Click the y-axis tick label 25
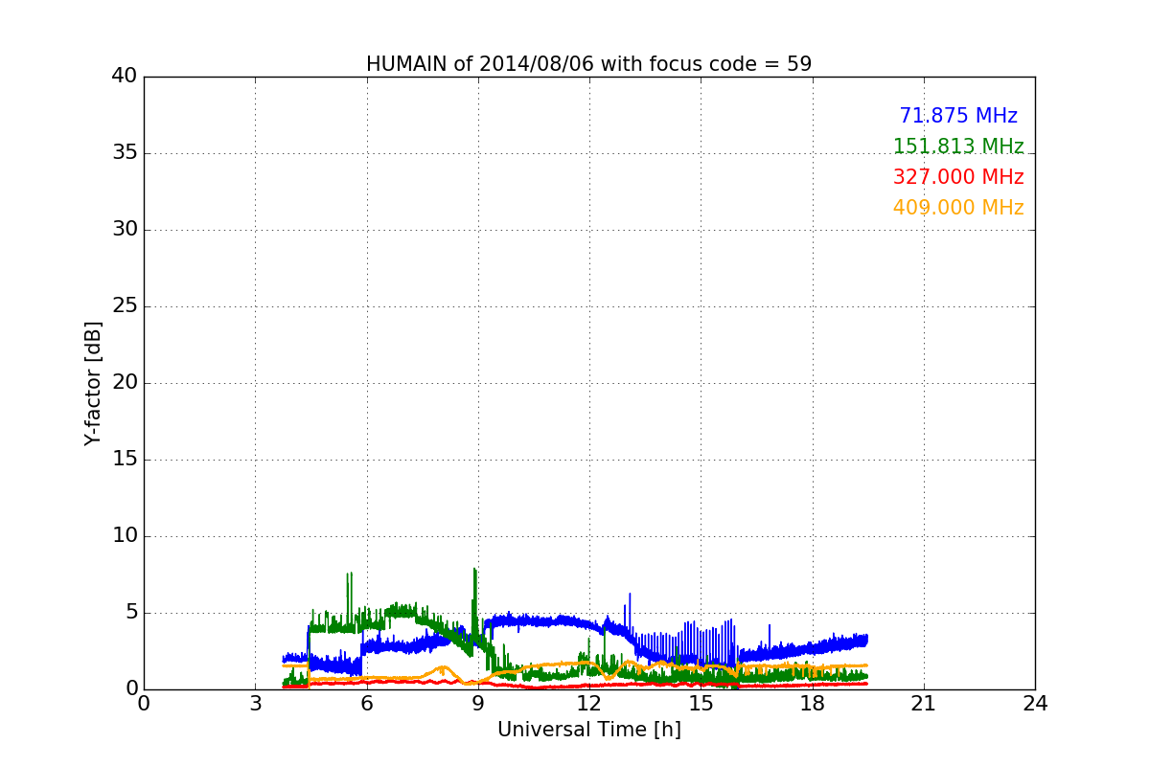The height and width of the screenshot is (766, 1150). (x=125, y=306)
